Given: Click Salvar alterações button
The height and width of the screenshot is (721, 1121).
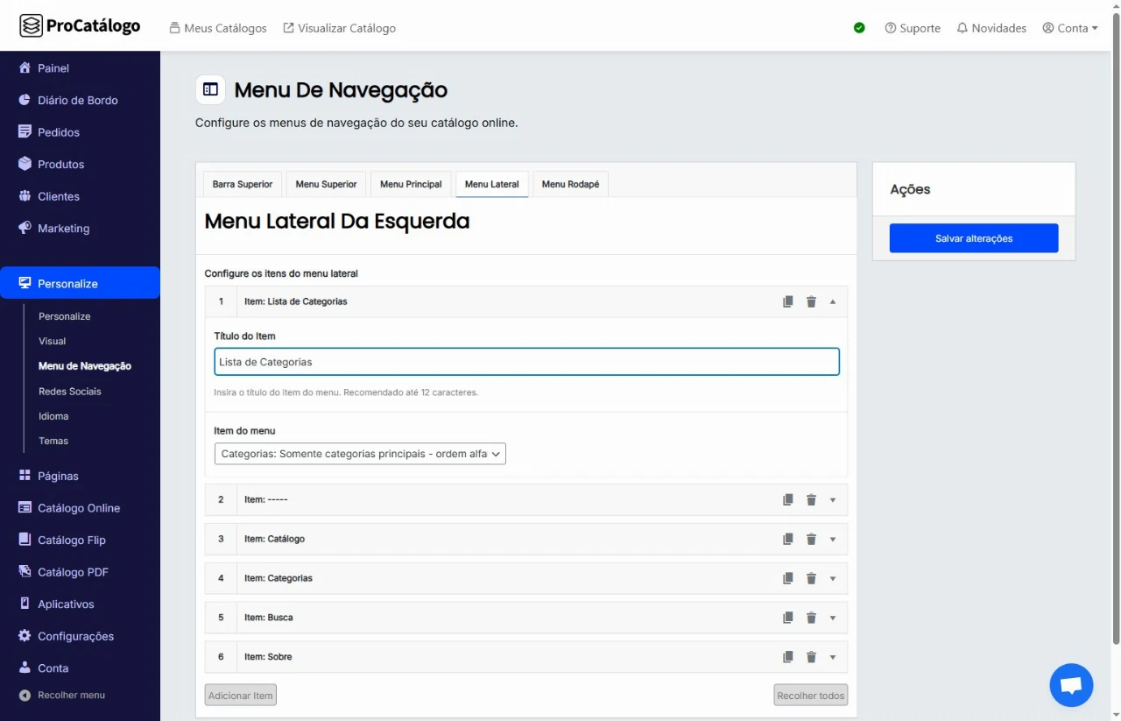Looking at the screenshot, I should pos(973,238).
